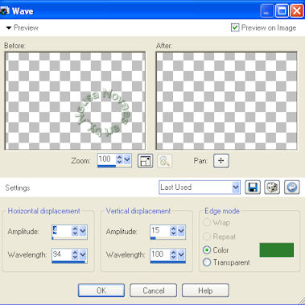Increase Horizontal Amplitude with spinner
Viewport: 305px width, 305px height.
tap(75, 229)
